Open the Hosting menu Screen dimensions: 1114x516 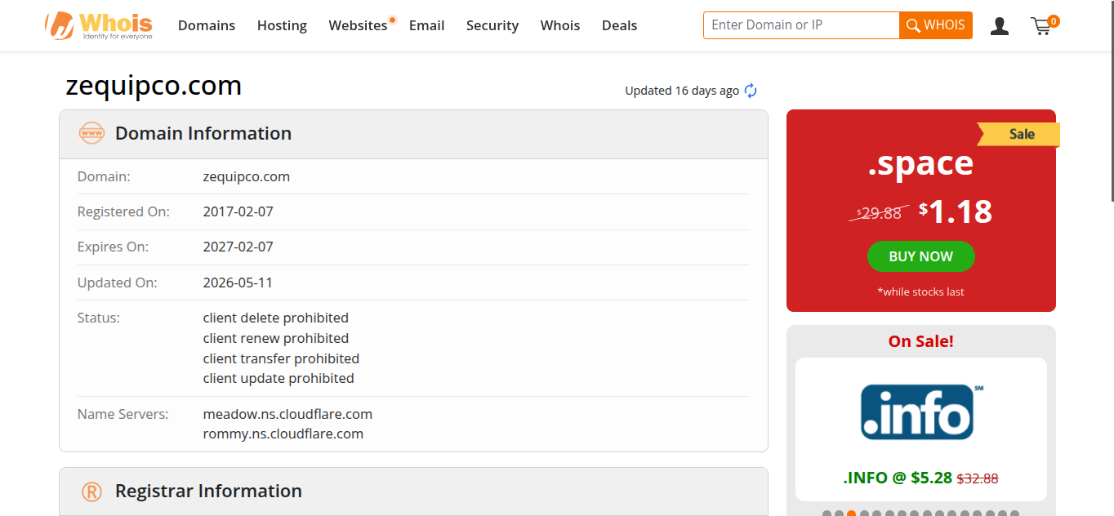(282, 25)
